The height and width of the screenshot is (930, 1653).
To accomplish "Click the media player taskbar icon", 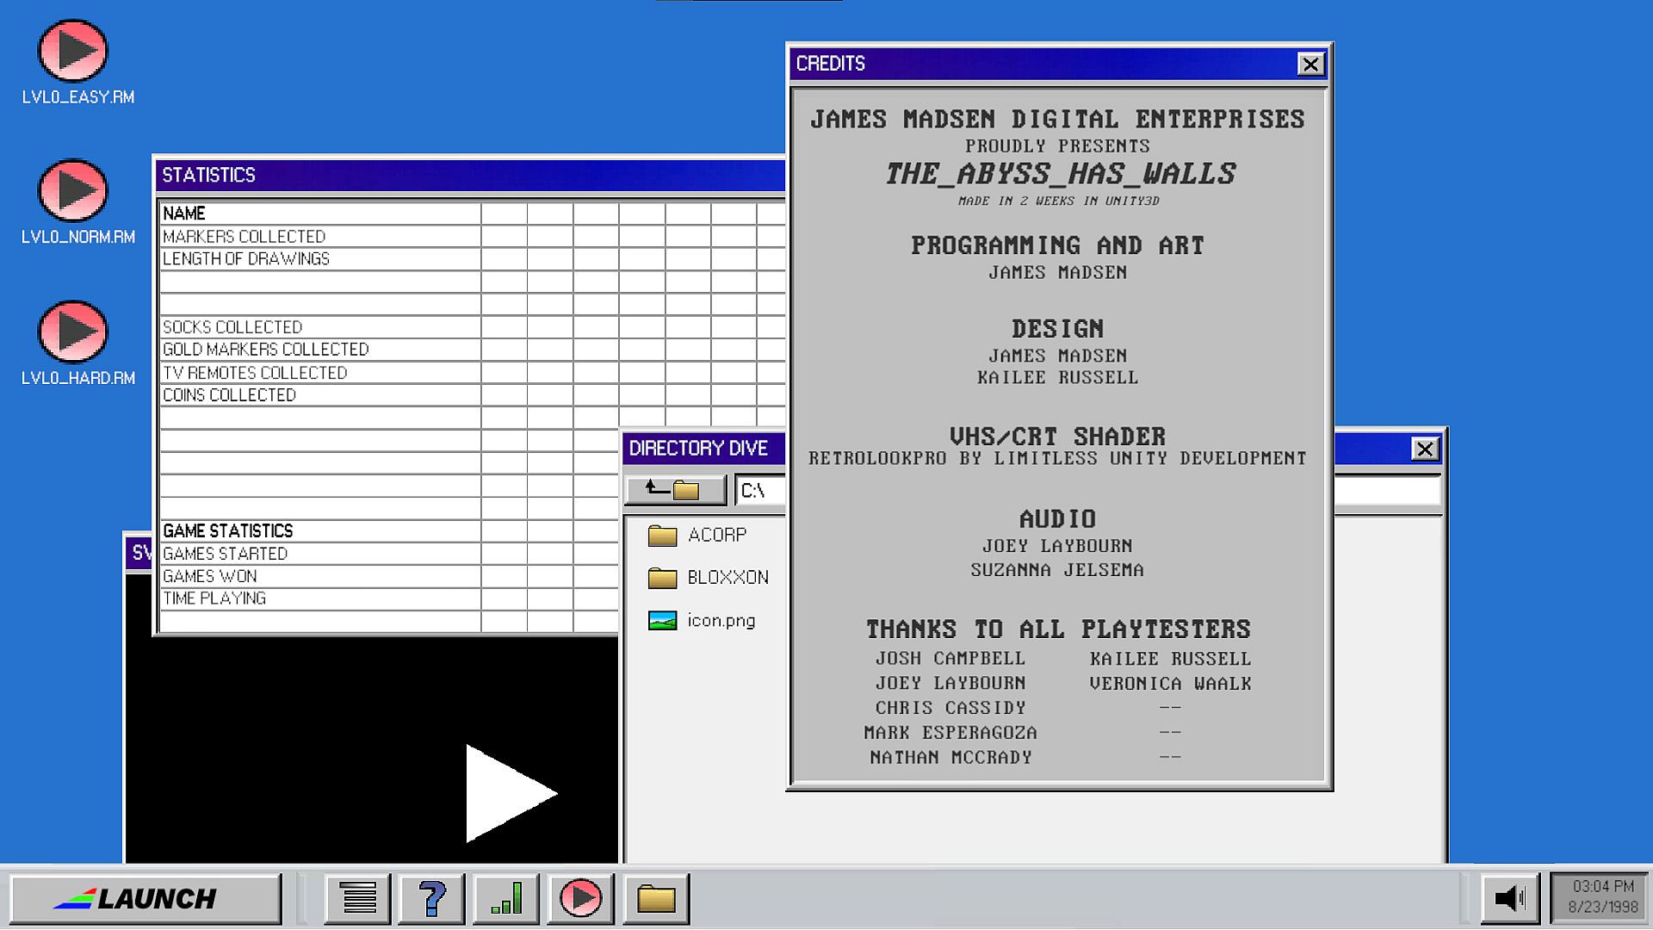I will 581,898.
